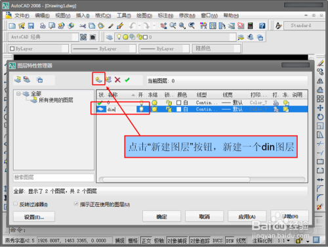Toggle the lightbulb On state of layer 0
Screen dimensions: 328x247
[142, 102]
